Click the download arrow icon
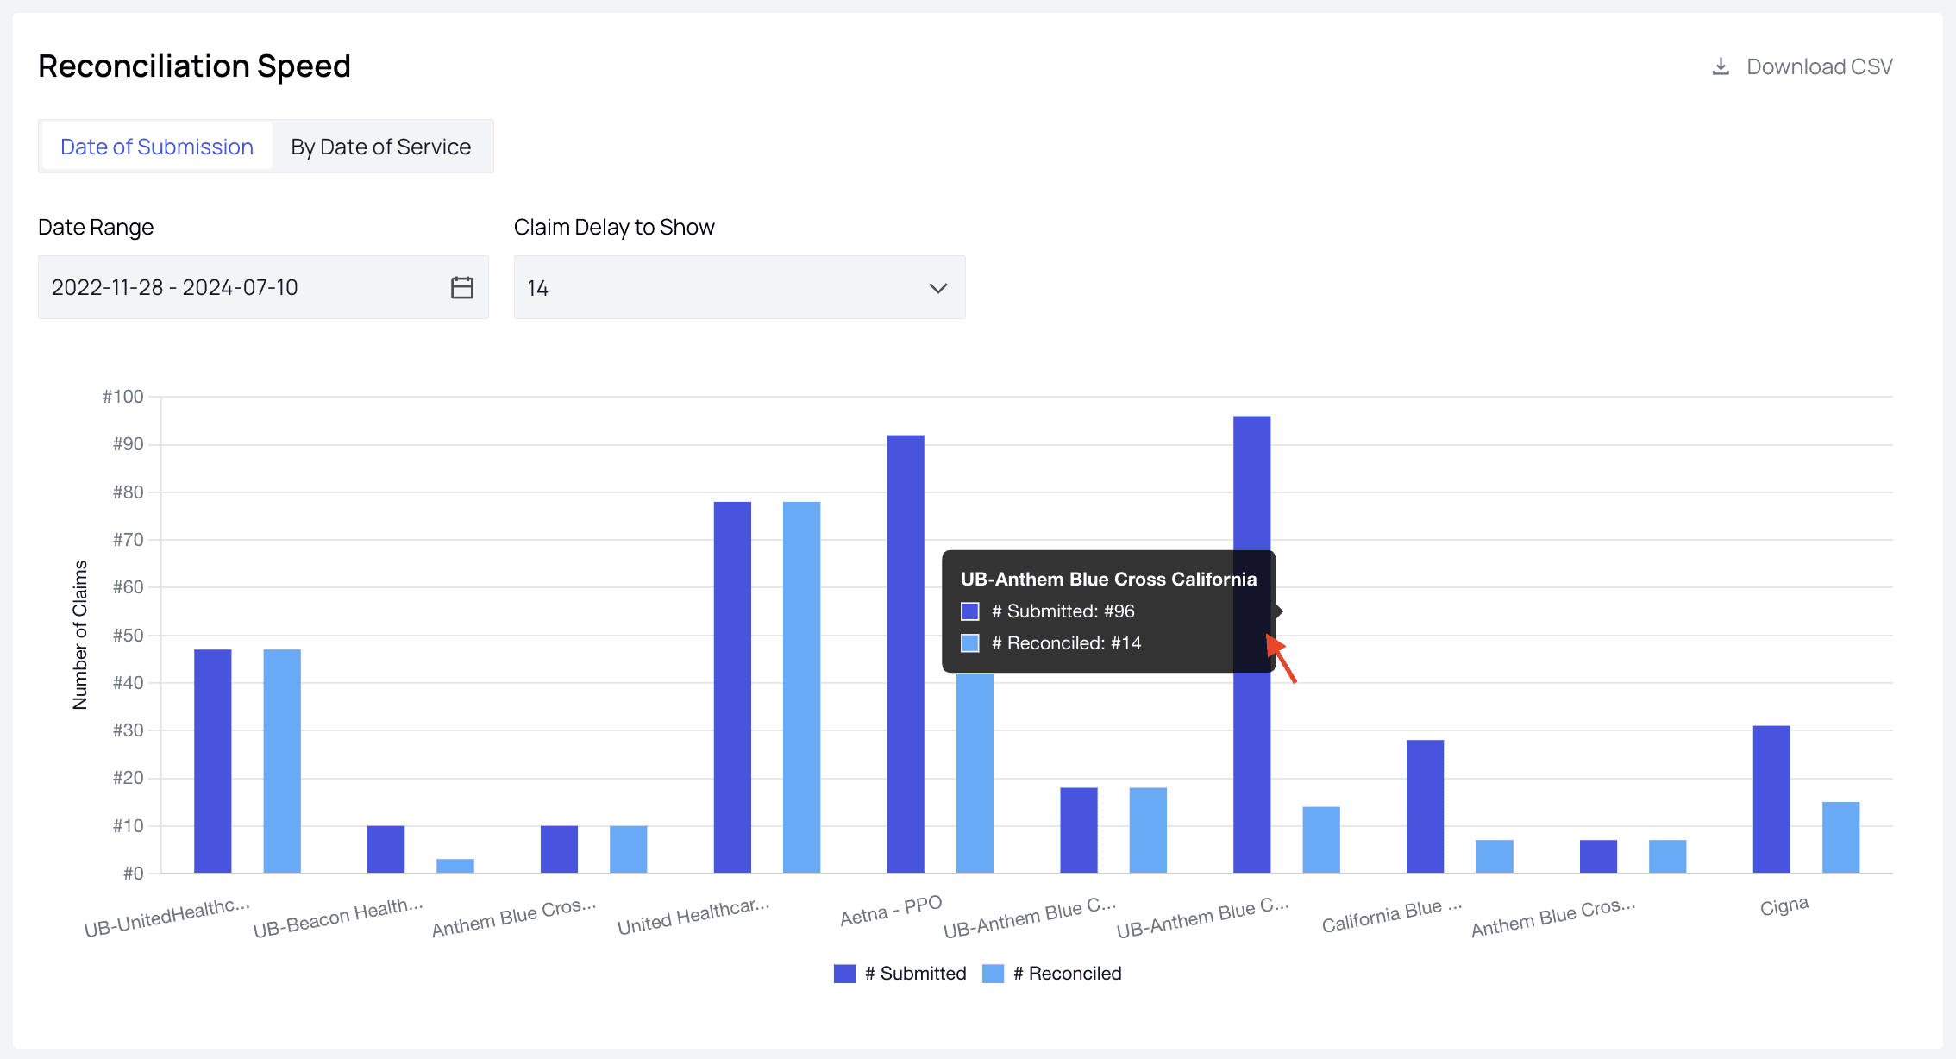Image resolution: width=1956 pixels, height=1059 pixels. [1721, 66]
